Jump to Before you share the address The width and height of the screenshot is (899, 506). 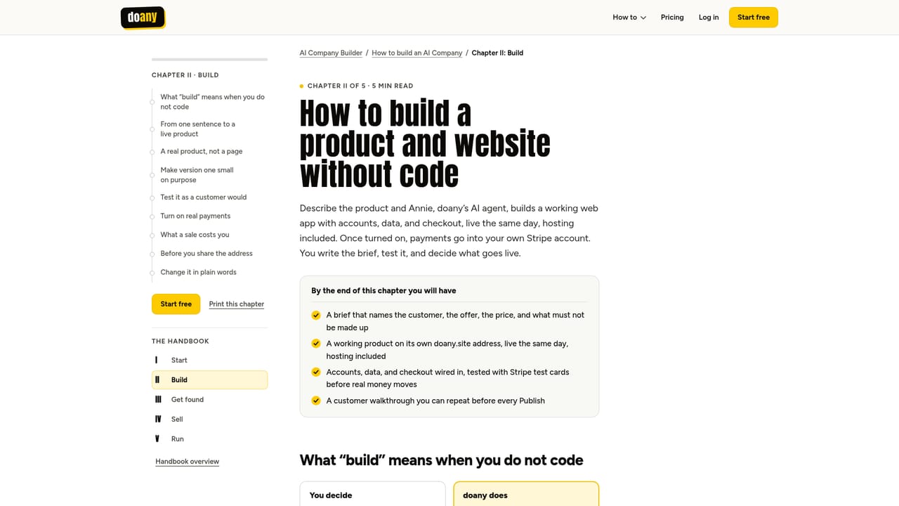pyautogui.click(x=206, y=254)
